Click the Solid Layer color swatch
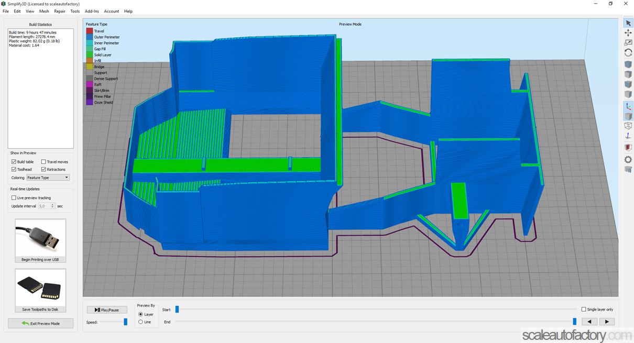This screenshot has width=634, height=343. (x=90, y=55)
